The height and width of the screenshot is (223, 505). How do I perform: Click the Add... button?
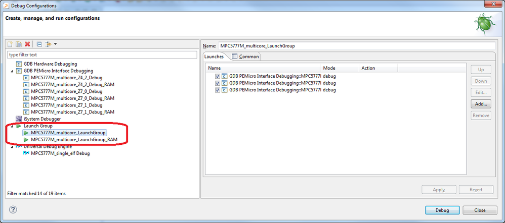point(481,104)
